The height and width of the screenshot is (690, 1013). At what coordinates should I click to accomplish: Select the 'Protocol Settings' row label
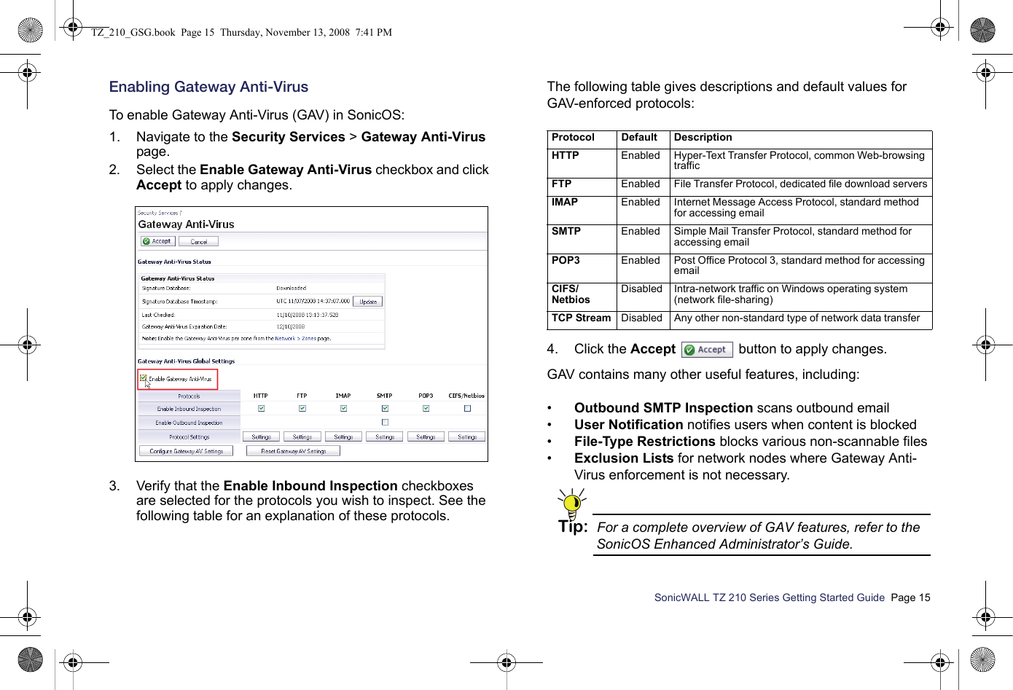[x=189, y=437]
